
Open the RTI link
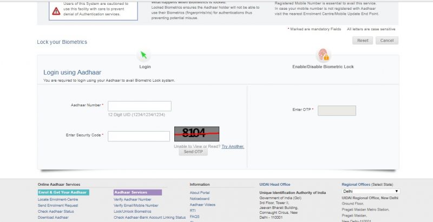pyautogui.click(x=193, y=211)
